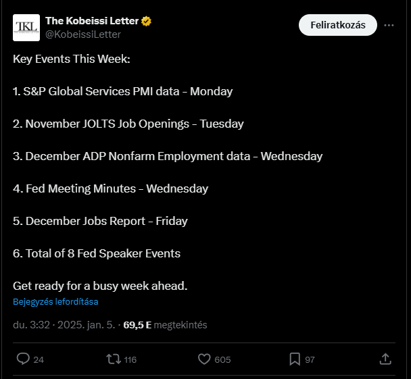Click the 69,5 E megtekintés view count

[165, 325]
